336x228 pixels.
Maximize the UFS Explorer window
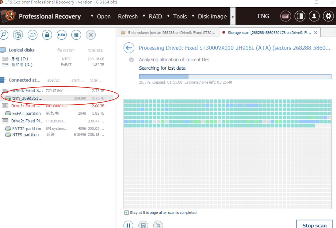pyautogui.click(x=316, y=2)
